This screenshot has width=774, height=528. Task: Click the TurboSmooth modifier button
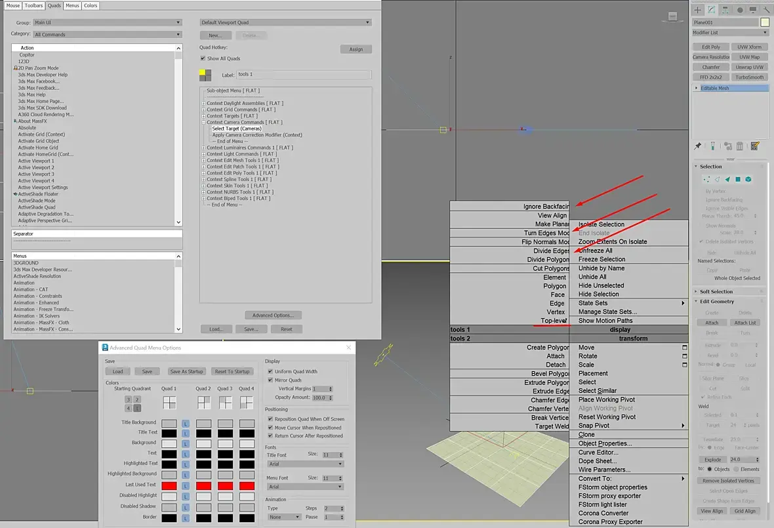[749, 77]
